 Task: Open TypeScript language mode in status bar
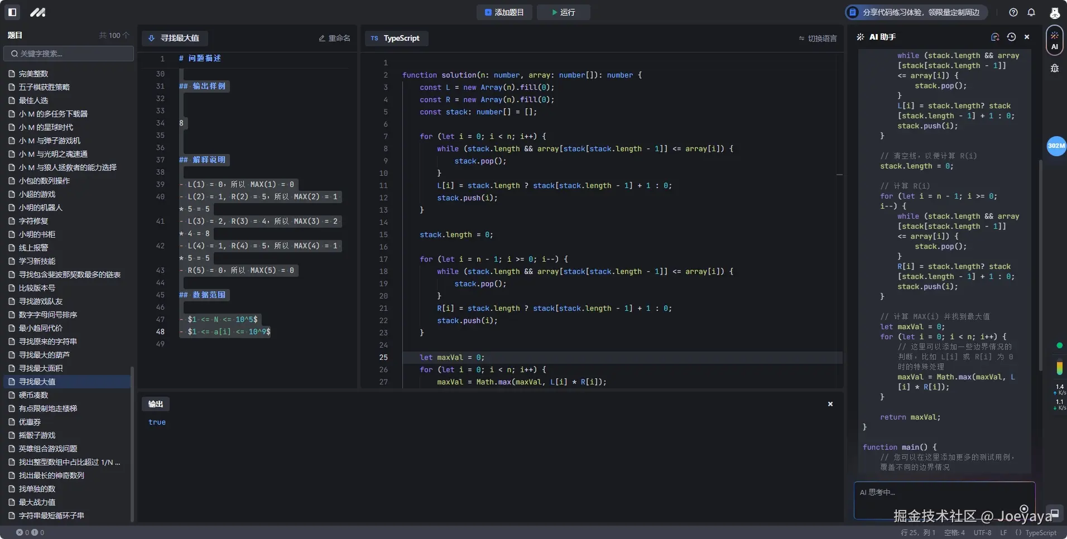[x=1036, y=533]
